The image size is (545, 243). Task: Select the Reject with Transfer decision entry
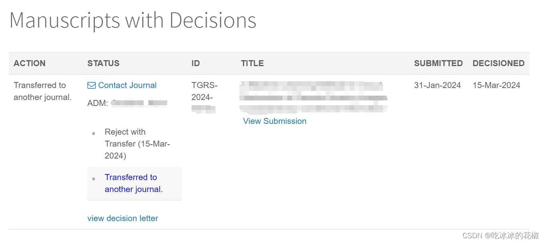[x=137, y=143]
